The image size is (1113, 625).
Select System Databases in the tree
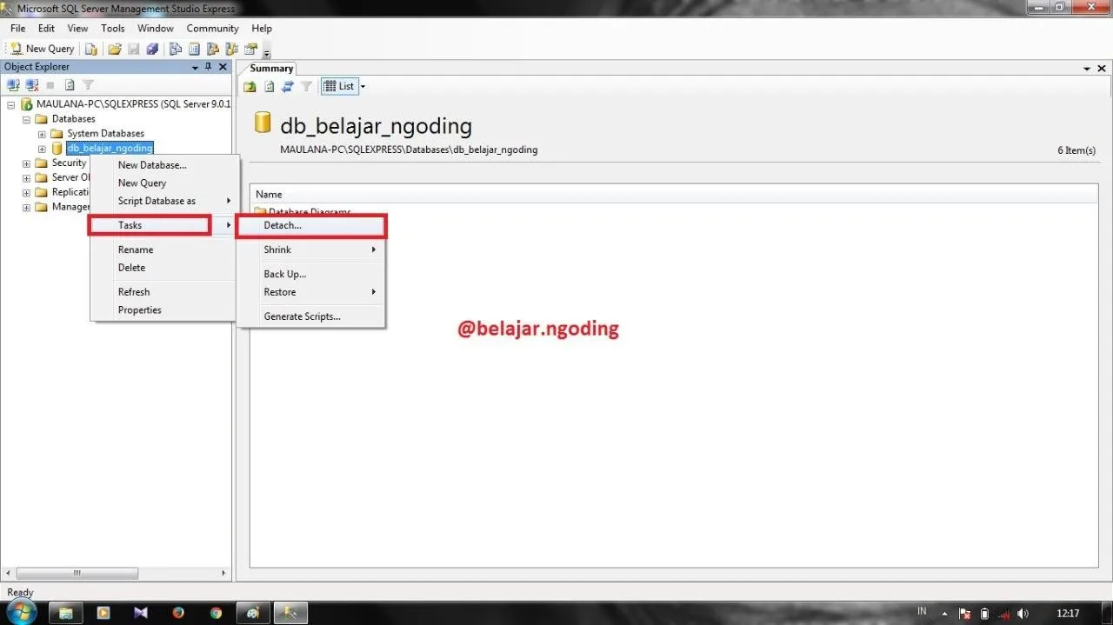[x=105, y=134]
